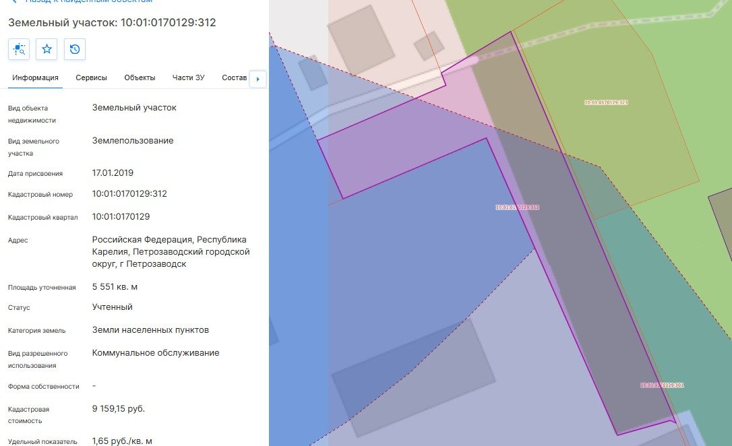Click the Вид земельного участка field label
The height and width of the screenshot is (446, 732).
pyautogui.click(x=34, y=147)
